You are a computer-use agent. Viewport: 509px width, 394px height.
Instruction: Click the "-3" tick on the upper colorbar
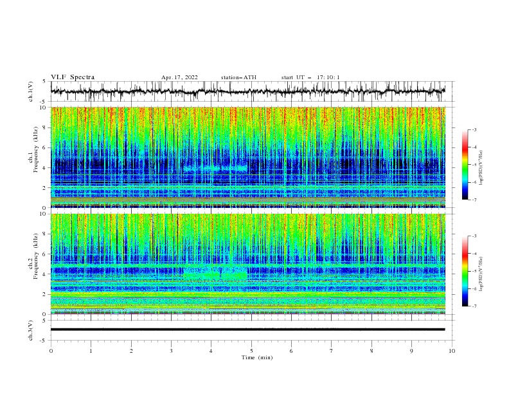pos(474,129)
